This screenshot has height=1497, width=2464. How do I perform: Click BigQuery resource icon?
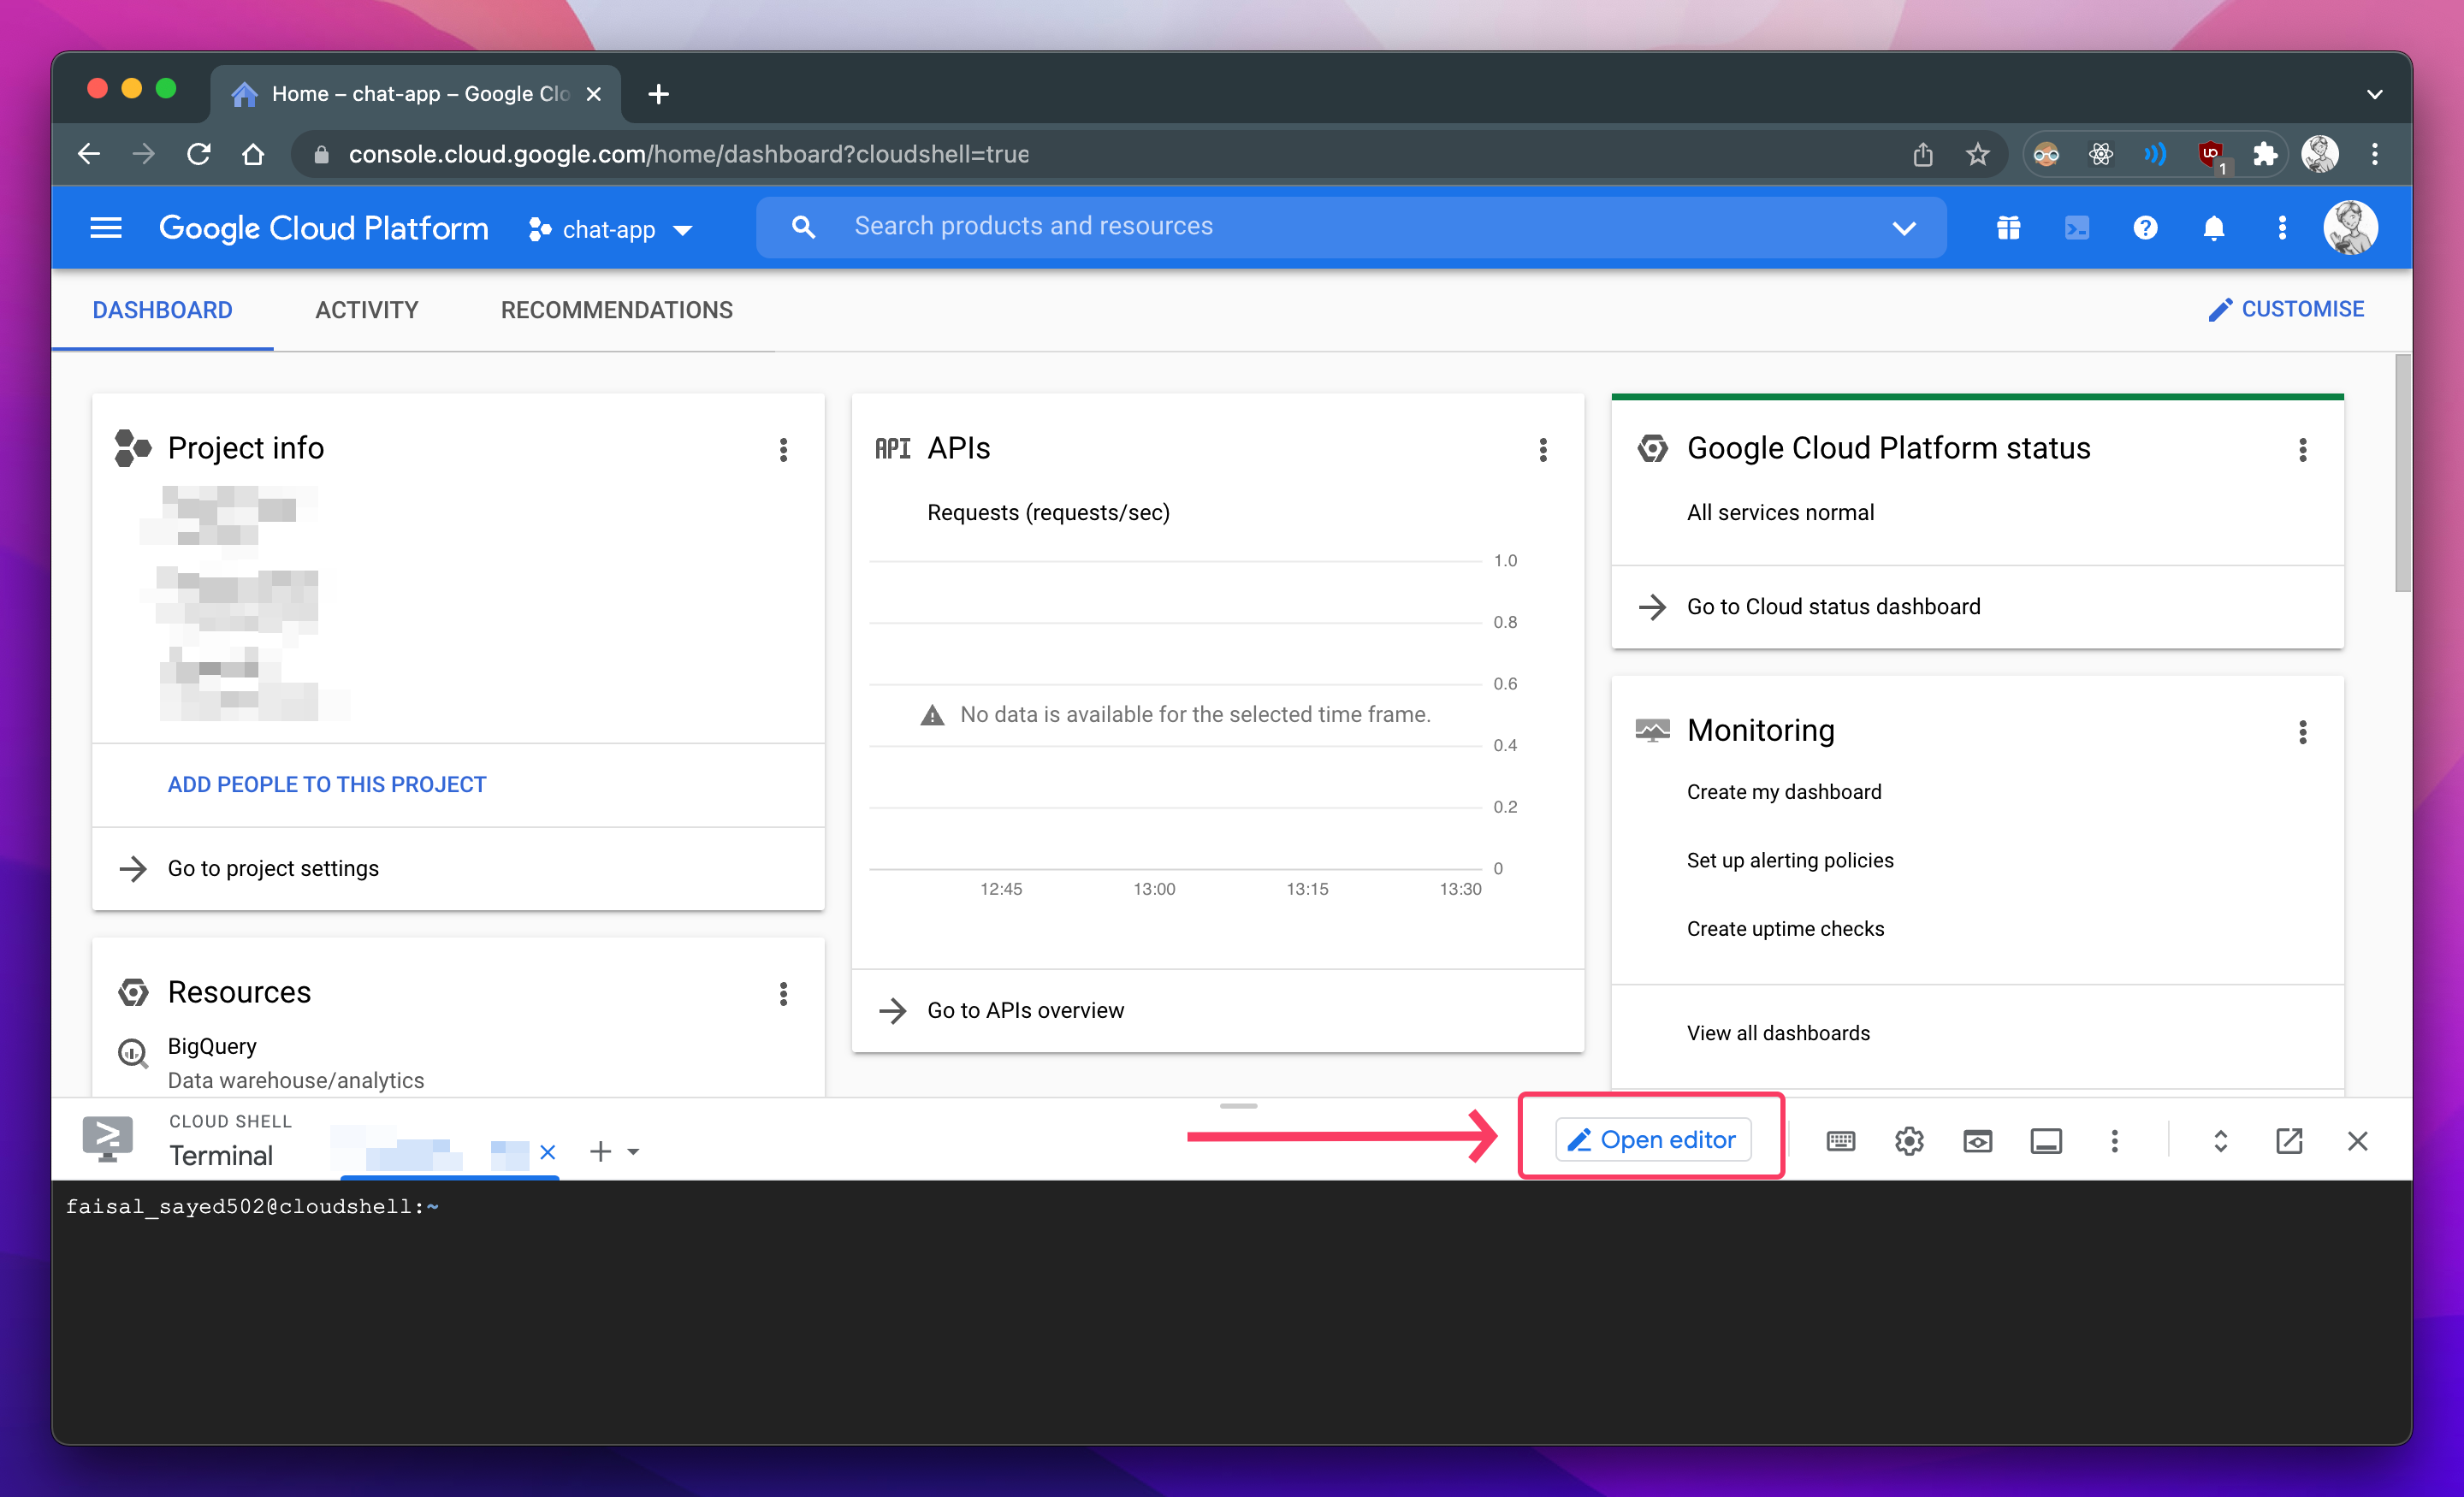tap(133, 1053)
